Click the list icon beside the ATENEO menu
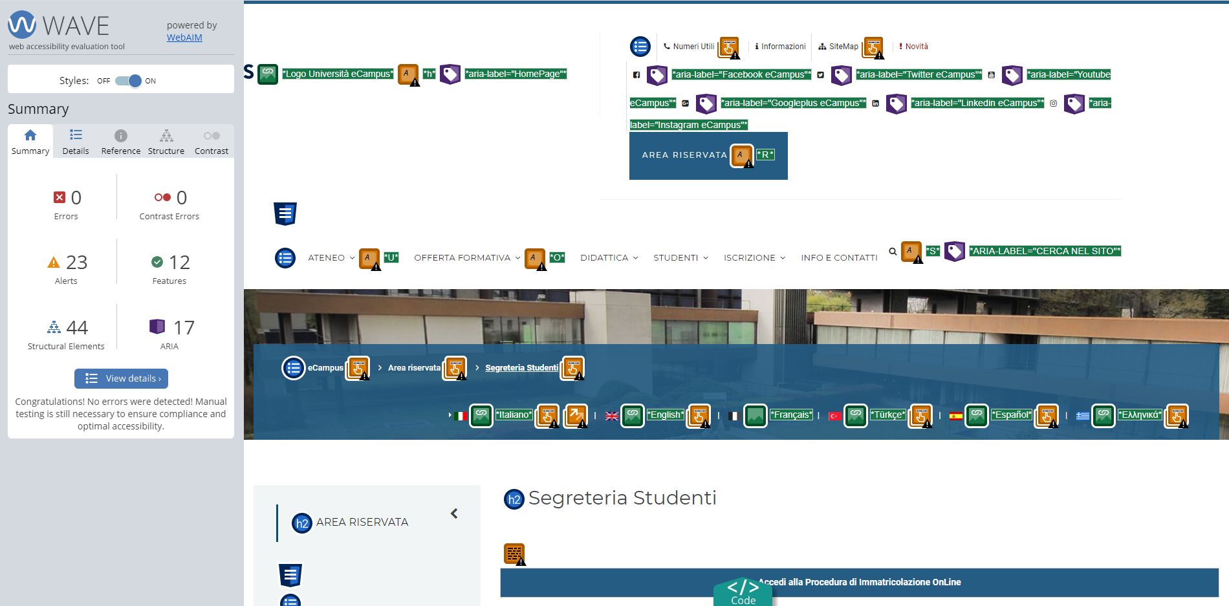Viewport: 1229px width, 606px height. pos(285,258)
